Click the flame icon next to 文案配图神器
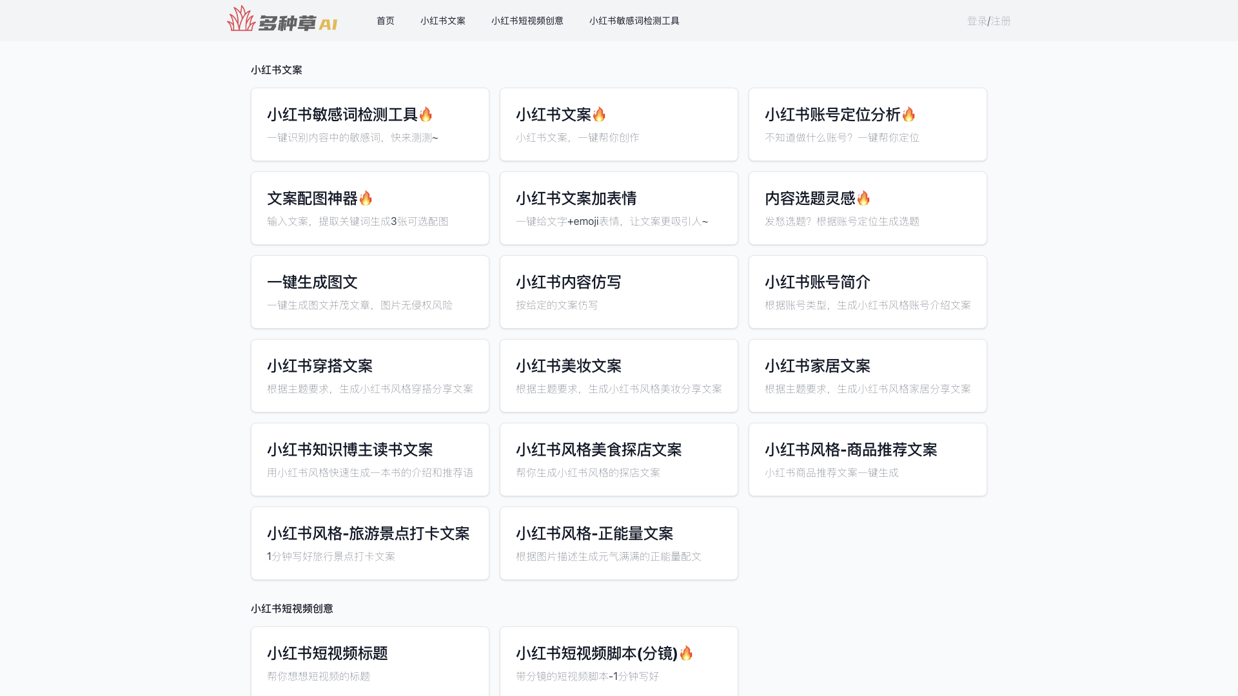The width and height of the screenshot is (1238, 696). click(366, 198)
